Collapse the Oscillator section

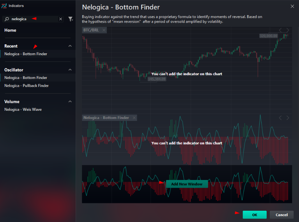point(70,70)
